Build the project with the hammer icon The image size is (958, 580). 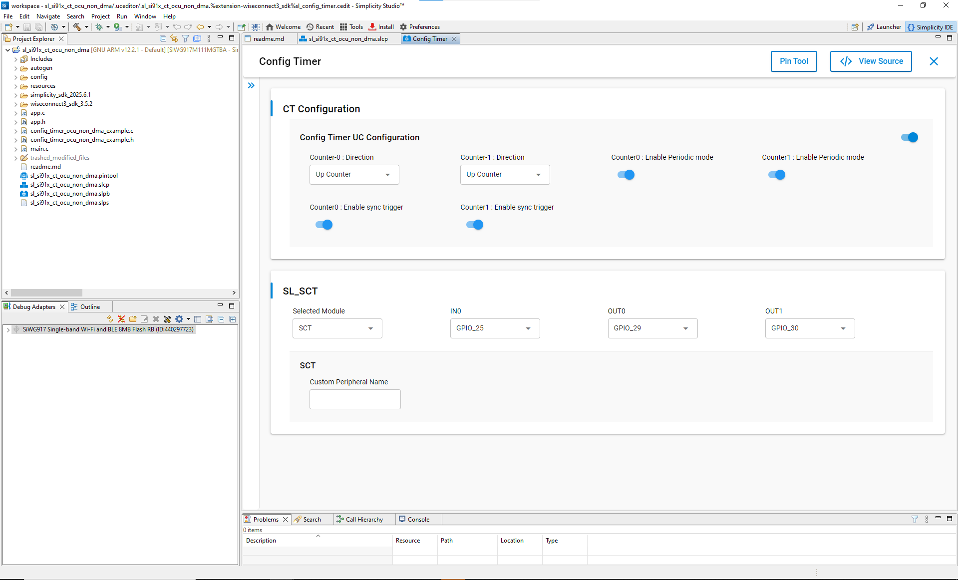point(78,26)
